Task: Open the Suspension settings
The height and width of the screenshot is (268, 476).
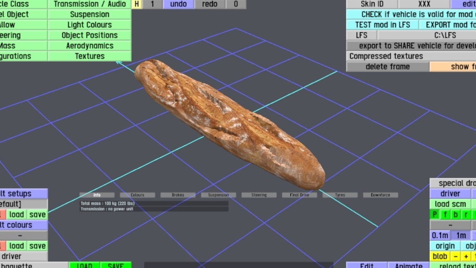Action: [x=89, y=14]
